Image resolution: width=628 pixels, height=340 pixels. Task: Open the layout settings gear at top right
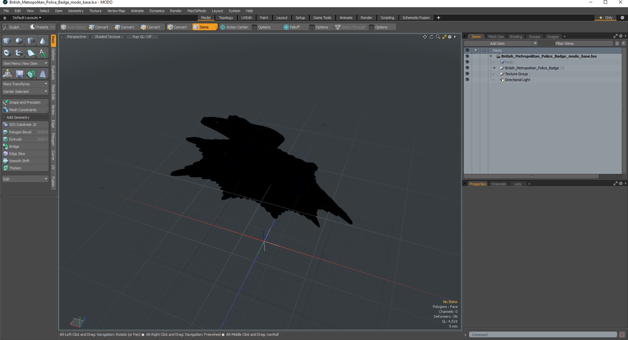pos(622,18)
